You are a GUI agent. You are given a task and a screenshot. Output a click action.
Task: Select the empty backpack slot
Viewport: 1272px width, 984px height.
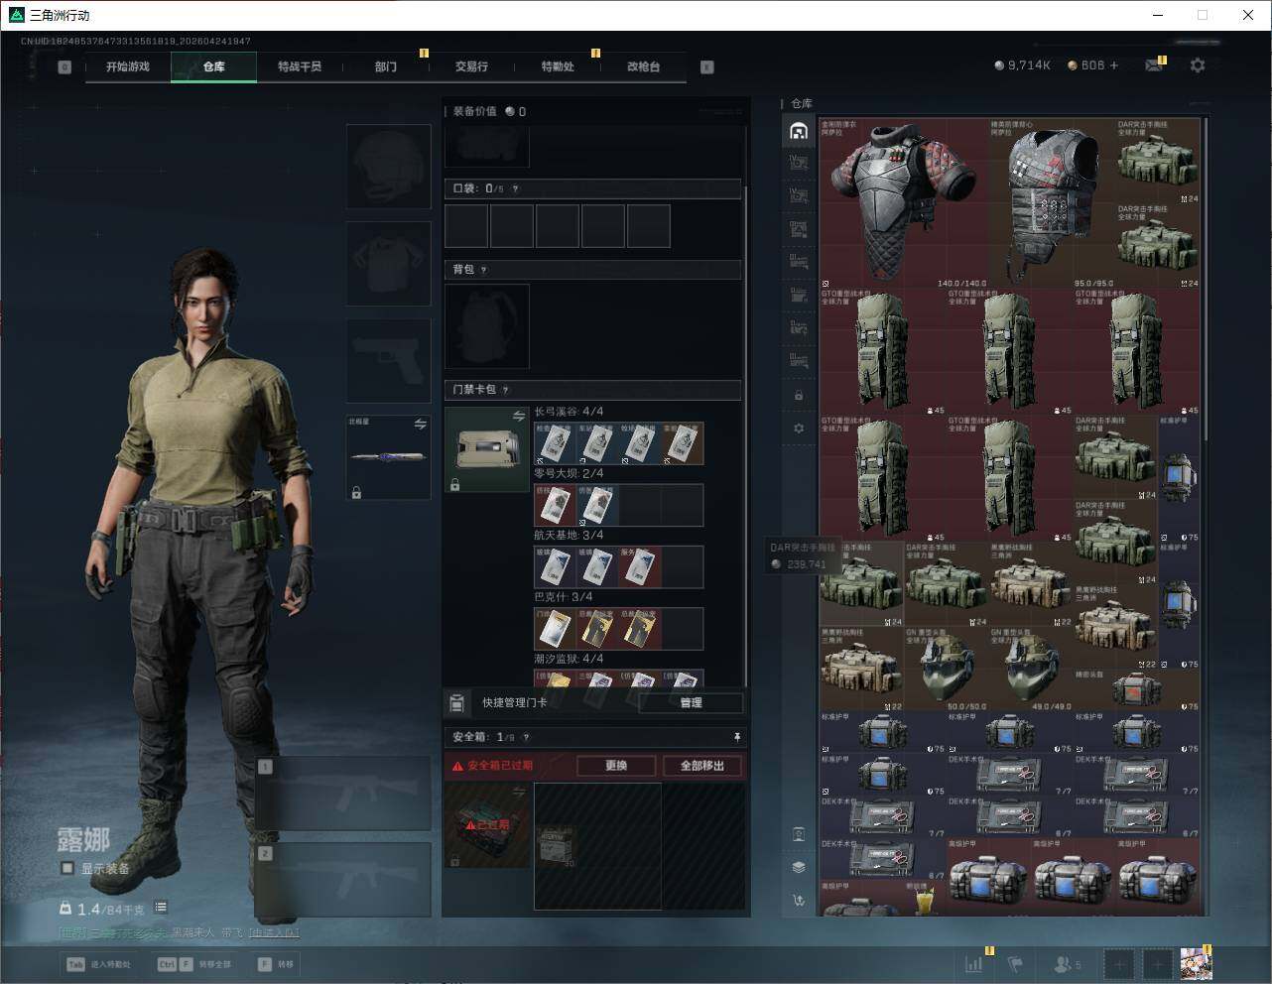coord(486,326)
